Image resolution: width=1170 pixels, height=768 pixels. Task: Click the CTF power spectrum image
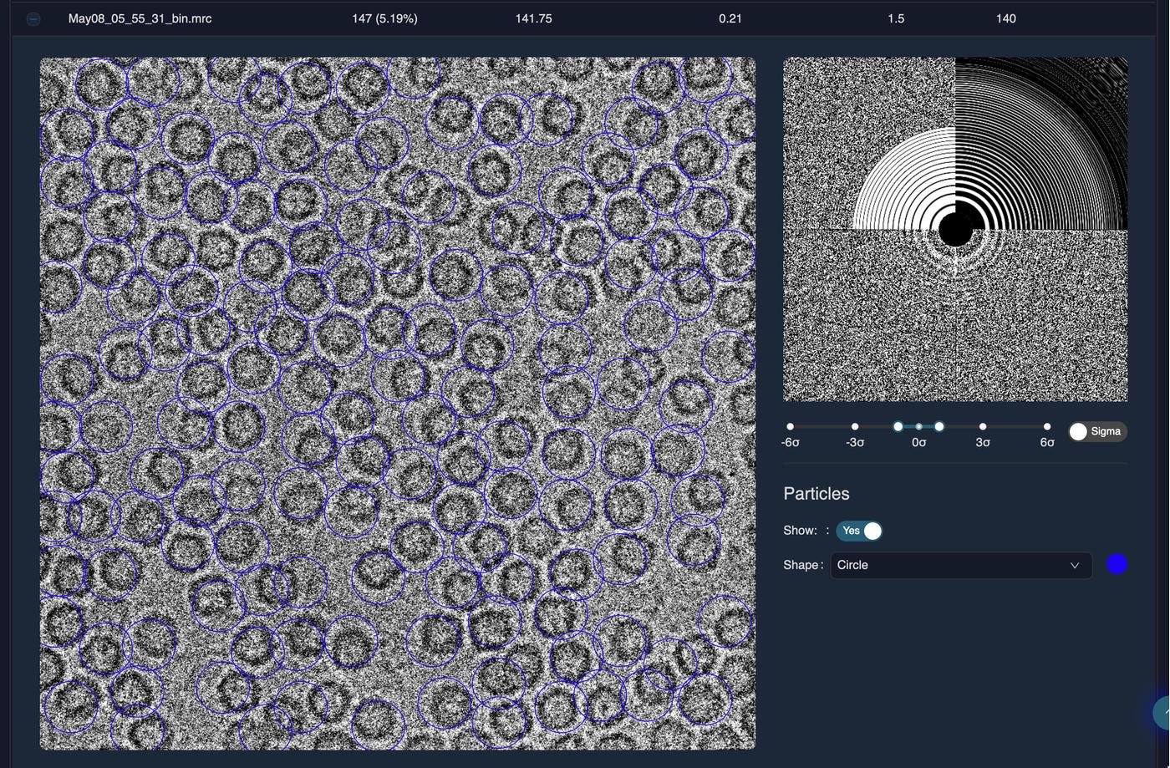tap(955, 229)
